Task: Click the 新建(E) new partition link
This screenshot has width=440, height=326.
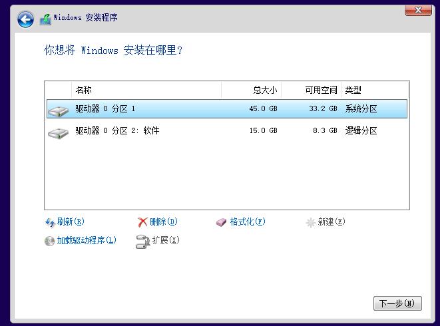Action: 331,222
